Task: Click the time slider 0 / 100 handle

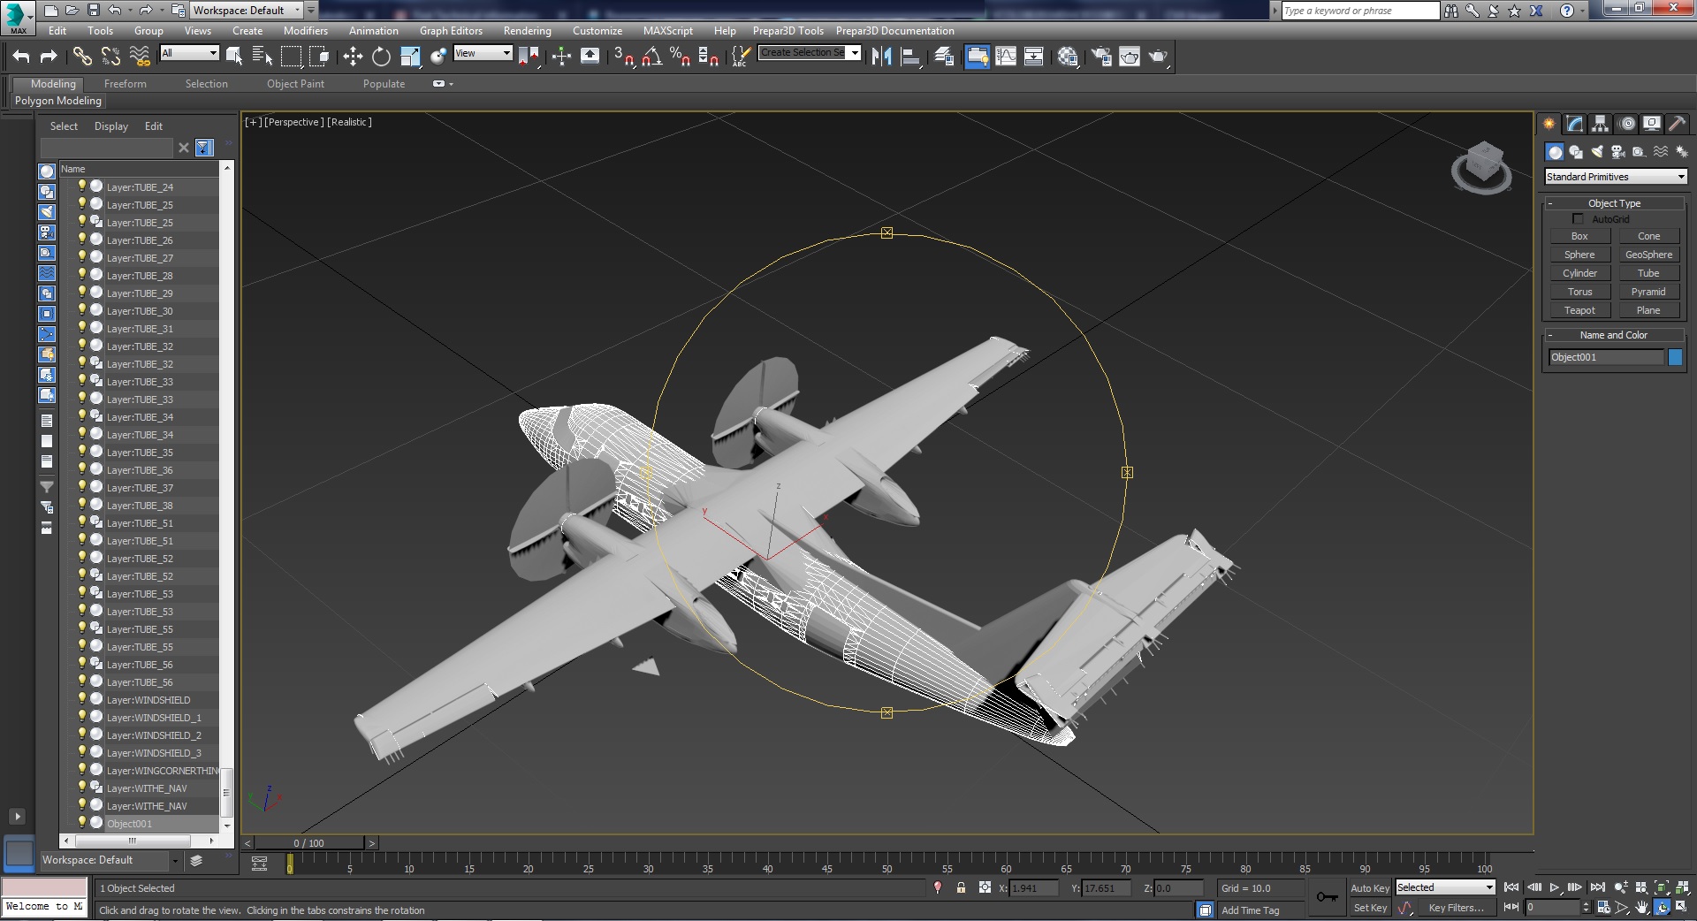Action: pyautogui.click(x=308, y=843)
